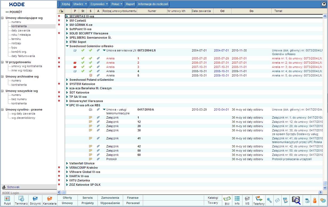This screenshot has width=328, height=207.
Task: Click the Raport button
Action: (130, 4)
